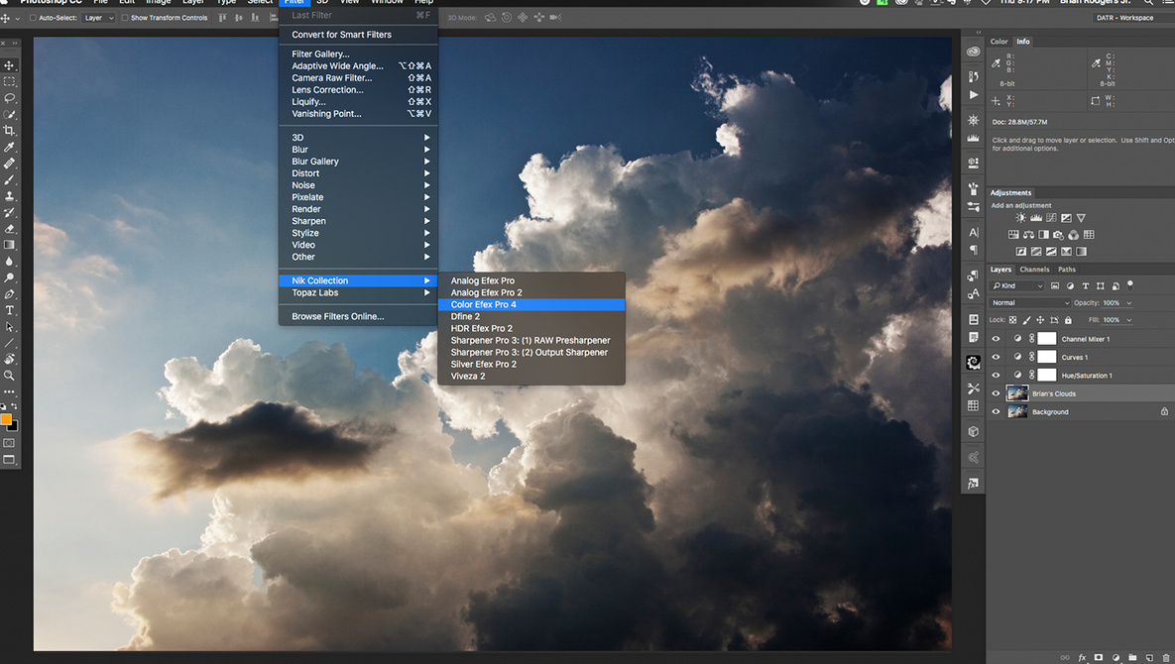The image size is (1175, 664).
Task: Choose the Zoom tool
Action: (x=9, y=376)
